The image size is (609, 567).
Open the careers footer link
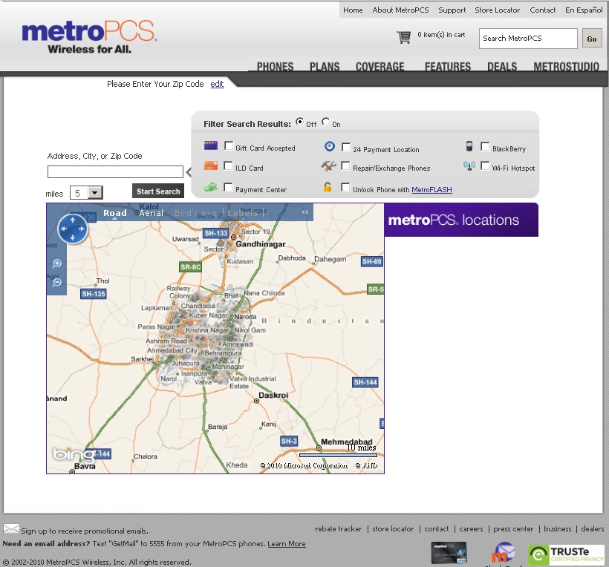coord(471,528)
